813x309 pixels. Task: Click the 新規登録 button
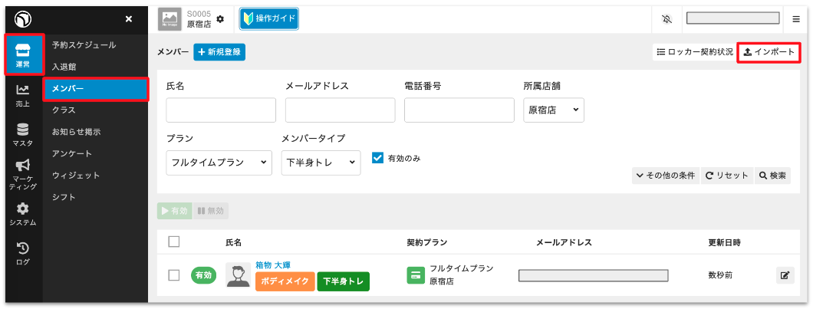(x=219, y=52)
